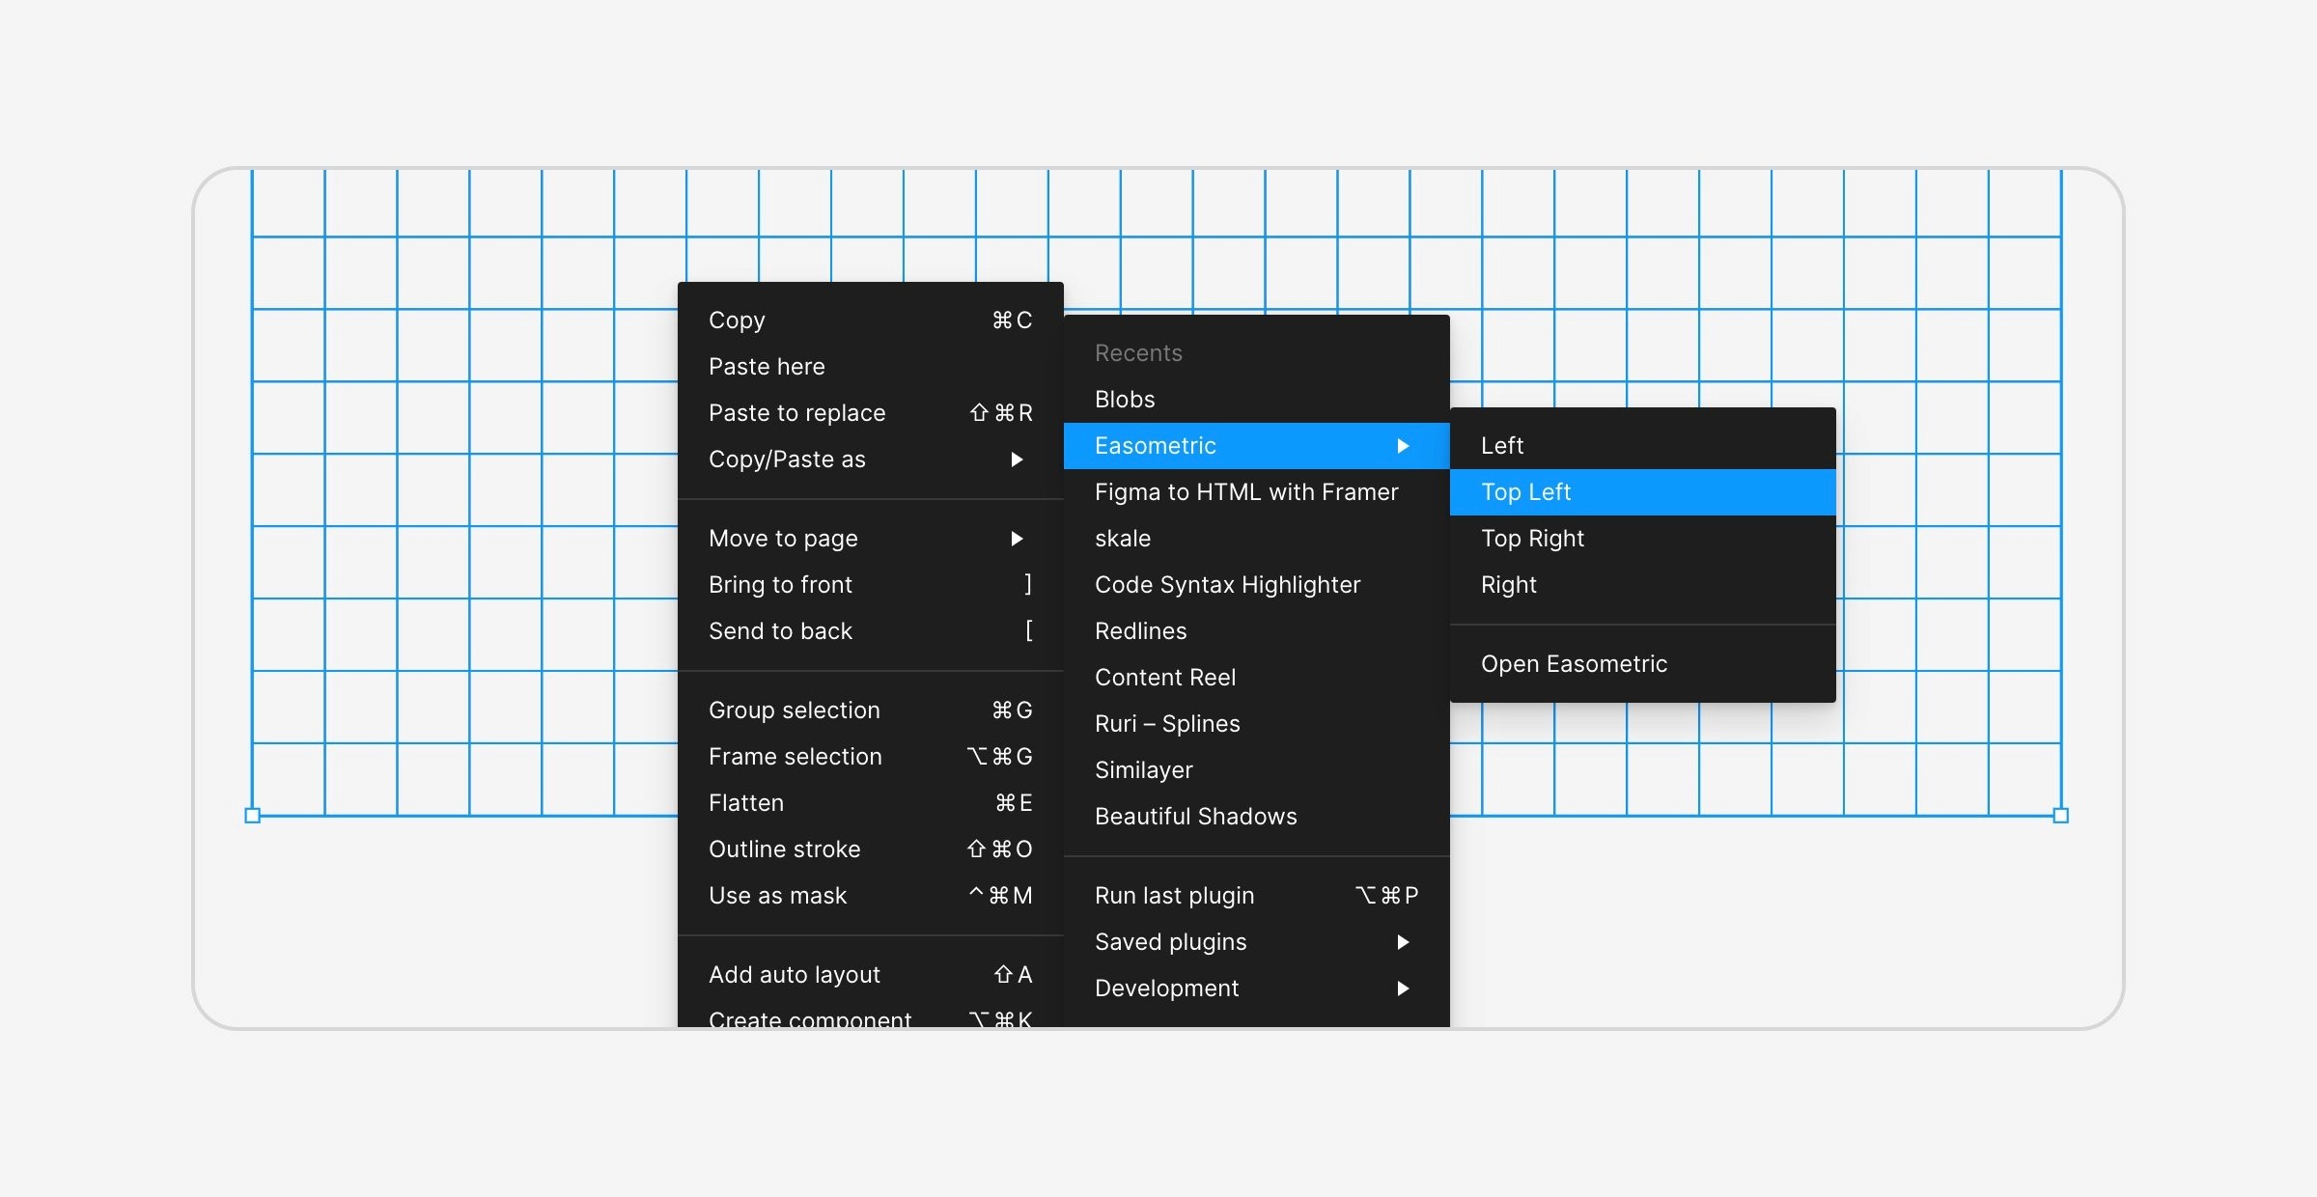Expand the Saved plugins submenu

click(1403, 942)
